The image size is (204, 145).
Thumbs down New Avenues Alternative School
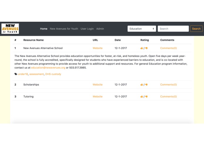146,48
